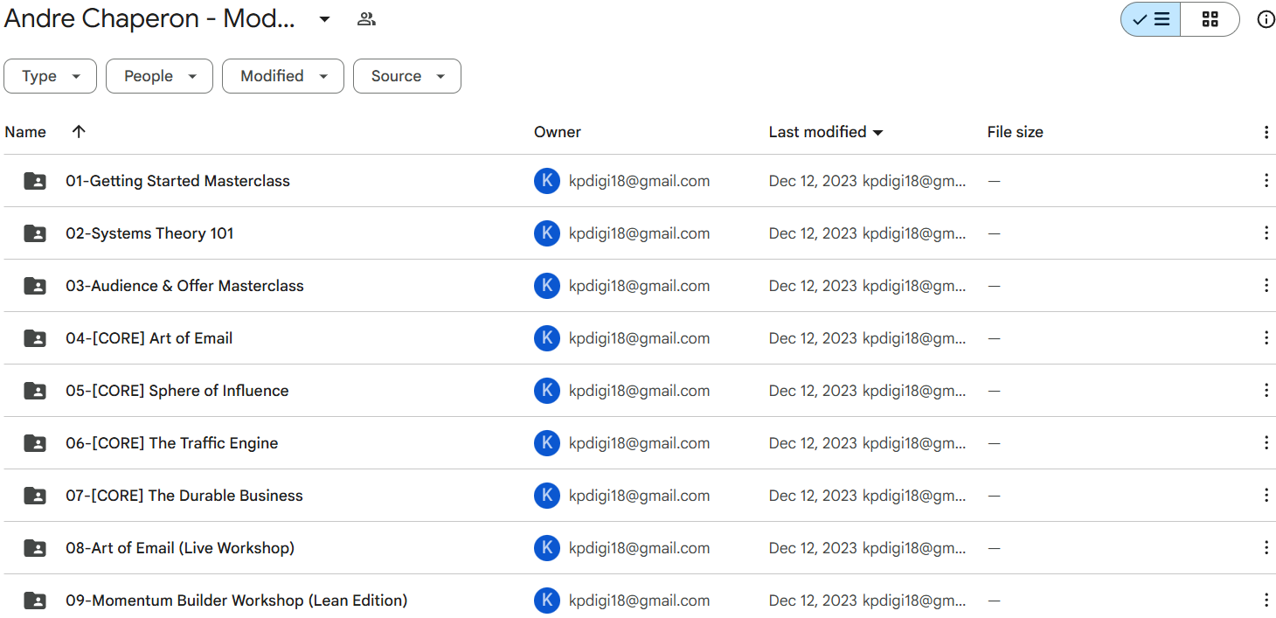Click owner email in 06-The Traffic Engine row

point(639,443)
